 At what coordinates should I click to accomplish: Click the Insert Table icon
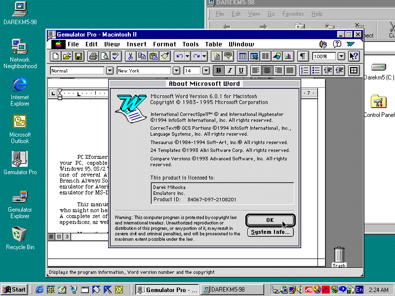tap(242, 56)
